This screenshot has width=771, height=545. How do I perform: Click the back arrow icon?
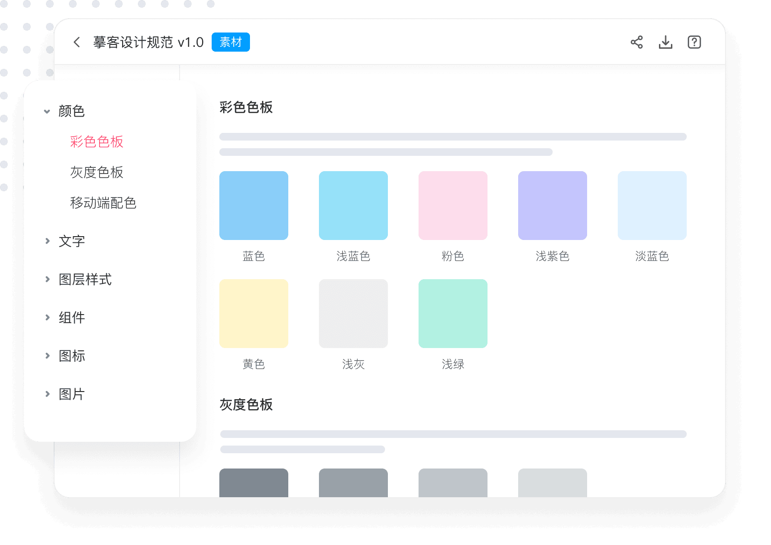[x=77, y=42]
